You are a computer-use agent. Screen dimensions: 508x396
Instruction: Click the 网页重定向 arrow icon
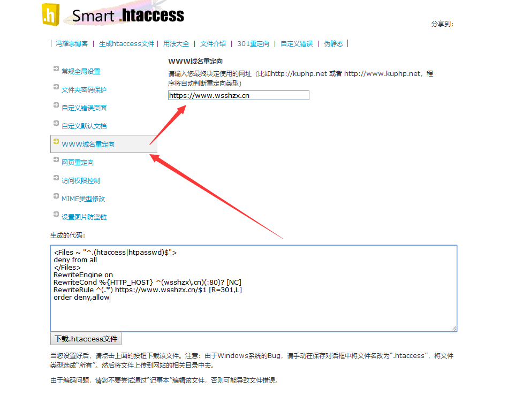(56, 160)
